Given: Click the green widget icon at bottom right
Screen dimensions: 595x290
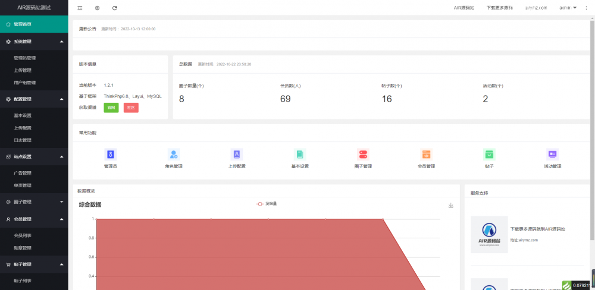Looking at the screenshot, I should pos(566,285).
